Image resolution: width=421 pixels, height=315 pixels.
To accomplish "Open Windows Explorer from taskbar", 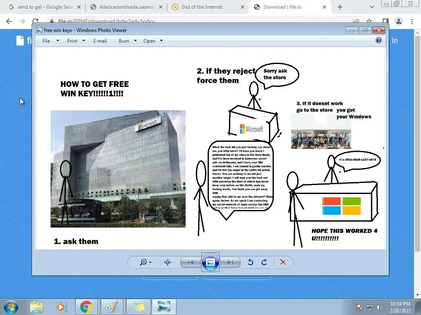I will coord(37,307).
